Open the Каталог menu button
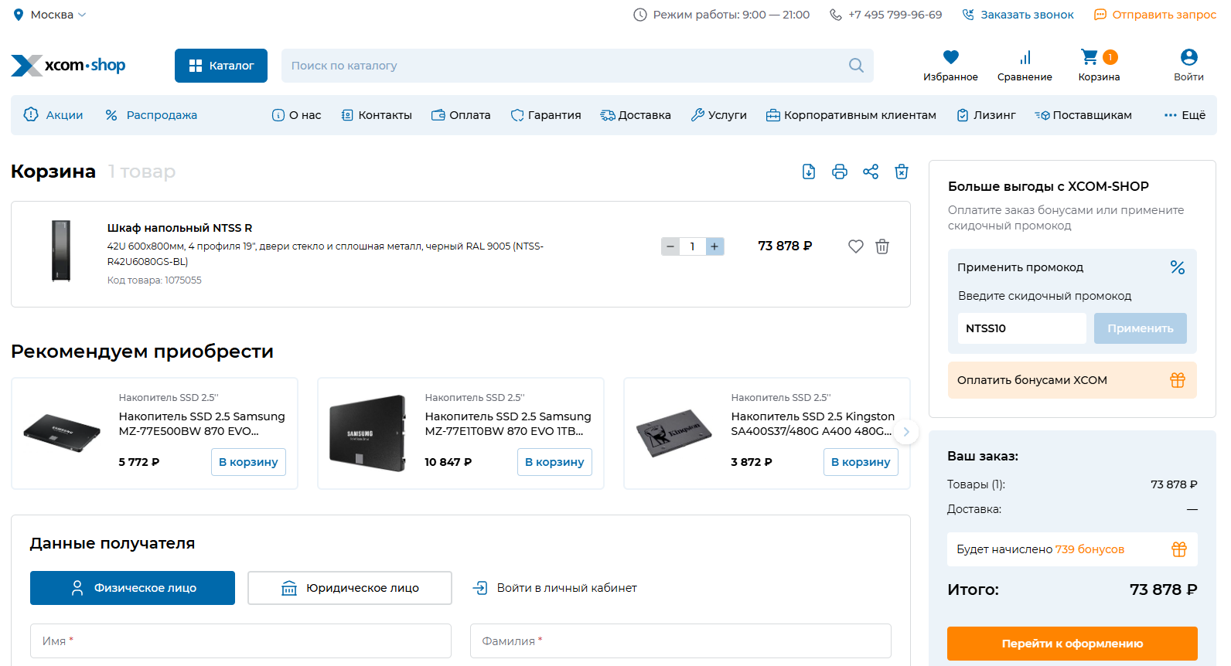Screen dimensions: 1231x666 [221, 66]
